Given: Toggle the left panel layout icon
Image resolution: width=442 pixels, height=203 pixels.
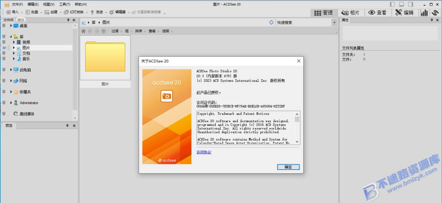Looking at the screenshot, I should point(392,4).
